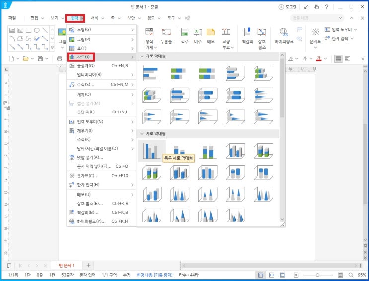Expand the 교정 부호 dropdown
Image resolution: width=369 pixels, height=281 pixels.
coord(226,48)
